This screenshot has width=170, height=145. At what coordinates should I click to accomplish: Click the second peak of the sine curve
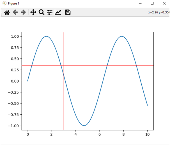click(121, 36)
